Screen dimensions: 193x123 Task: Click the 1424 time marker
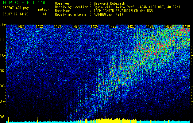pyautogui.click(x=76, y=26)
